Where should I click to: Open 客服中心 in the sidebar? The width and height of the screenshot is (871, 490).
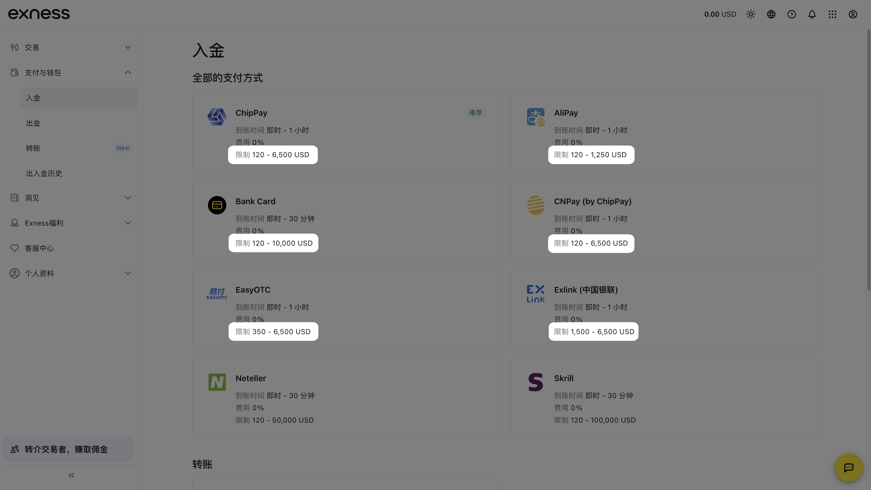71,248
